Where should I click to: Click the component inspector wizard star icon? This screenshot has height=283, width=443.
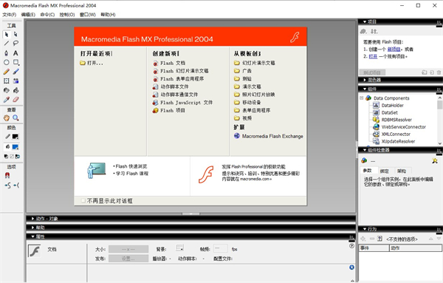coord(435,161)
